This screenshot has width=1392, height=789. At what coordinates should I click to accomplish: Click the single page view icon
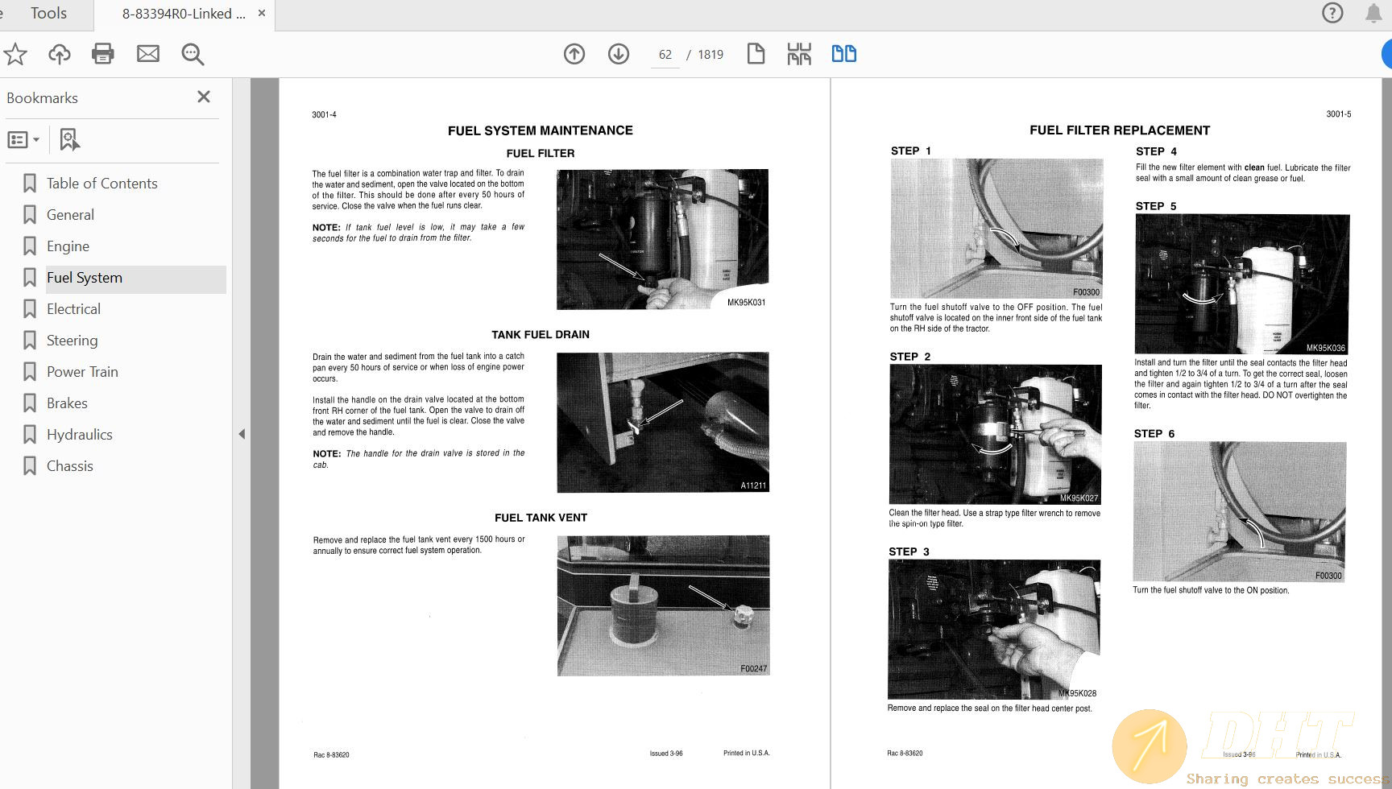756,54
